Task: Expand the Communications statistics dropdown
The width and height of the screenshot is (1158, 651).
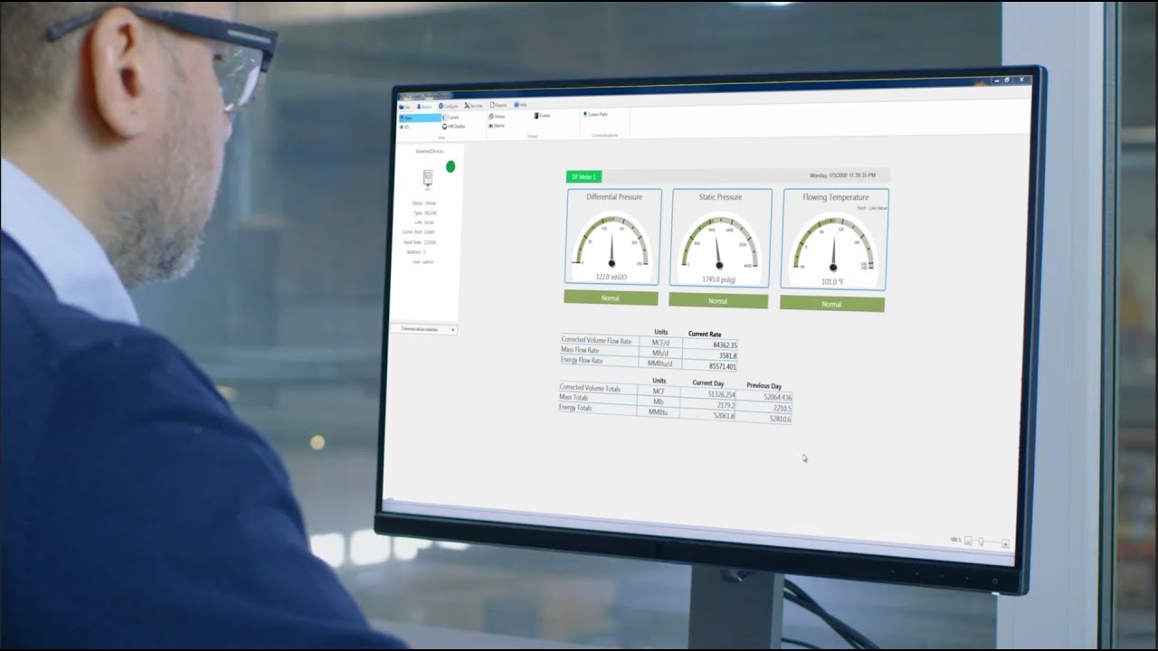Action: coord(422,329)
